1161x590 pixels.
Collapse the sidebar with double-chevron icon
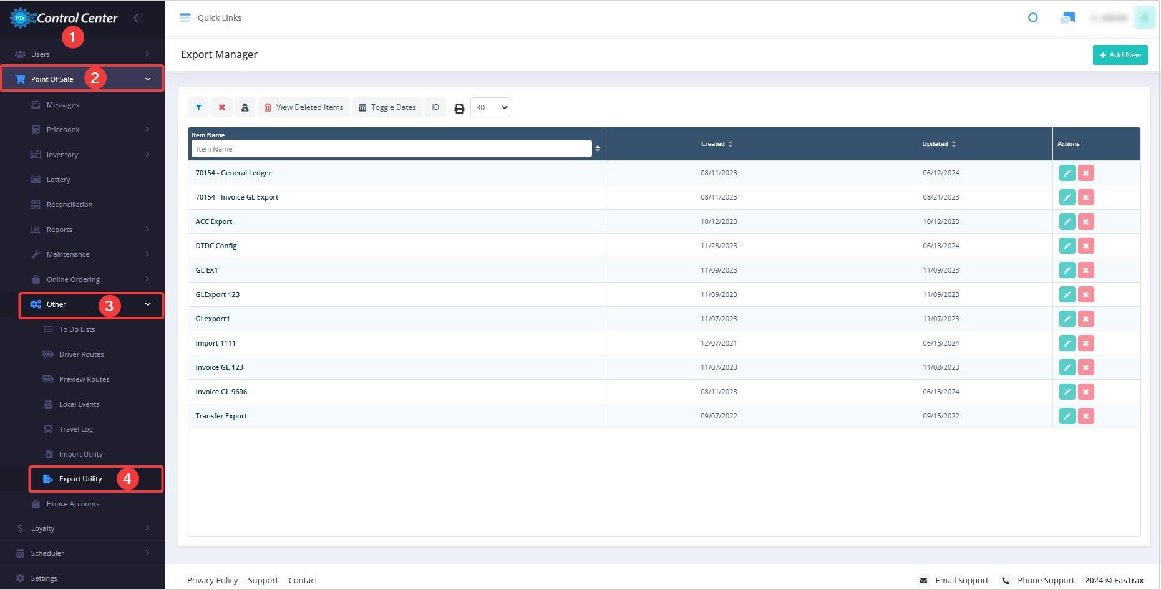point(138,18)
